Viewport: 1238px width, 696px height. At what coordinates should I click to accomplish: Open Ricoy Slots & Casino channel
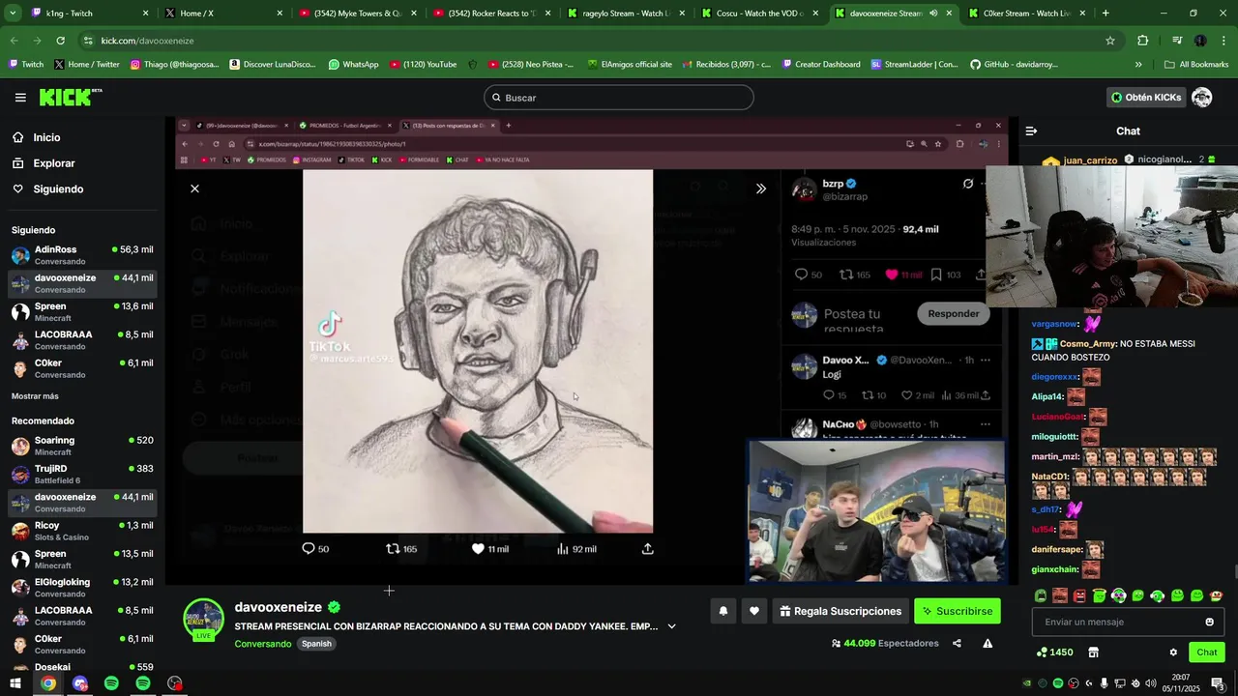click(x=82, y=531)
